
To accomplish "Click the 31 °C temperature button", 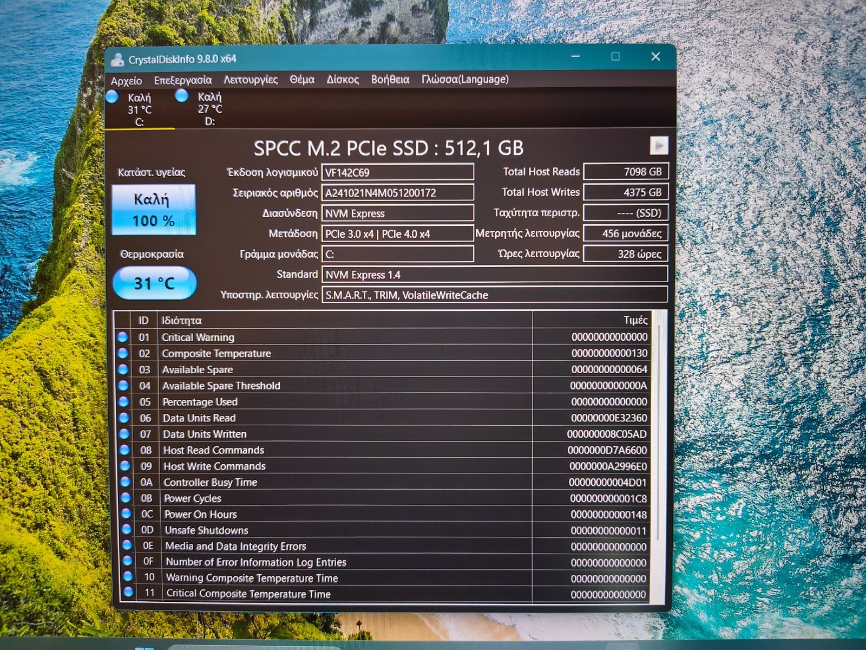I will [155, 283].
